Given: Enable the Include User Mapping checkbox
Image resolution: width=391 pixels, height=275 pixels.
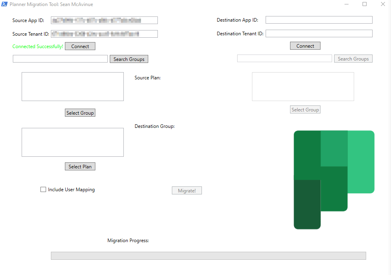Looking at the screenshot, I should click(x=43, y=190).
